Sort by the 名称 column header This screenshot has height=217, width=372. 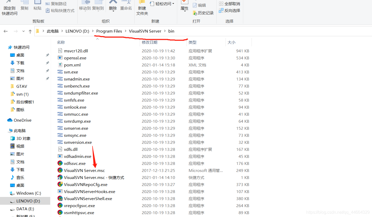point(61,42)
